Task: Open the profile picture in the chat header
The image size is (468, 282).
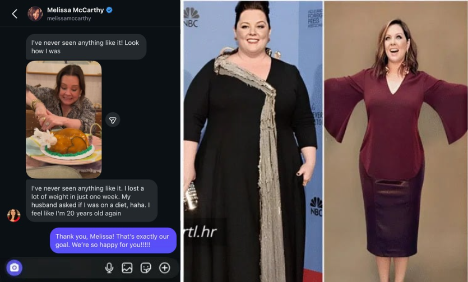Action: pyautogui.click(x=35, y=13)
